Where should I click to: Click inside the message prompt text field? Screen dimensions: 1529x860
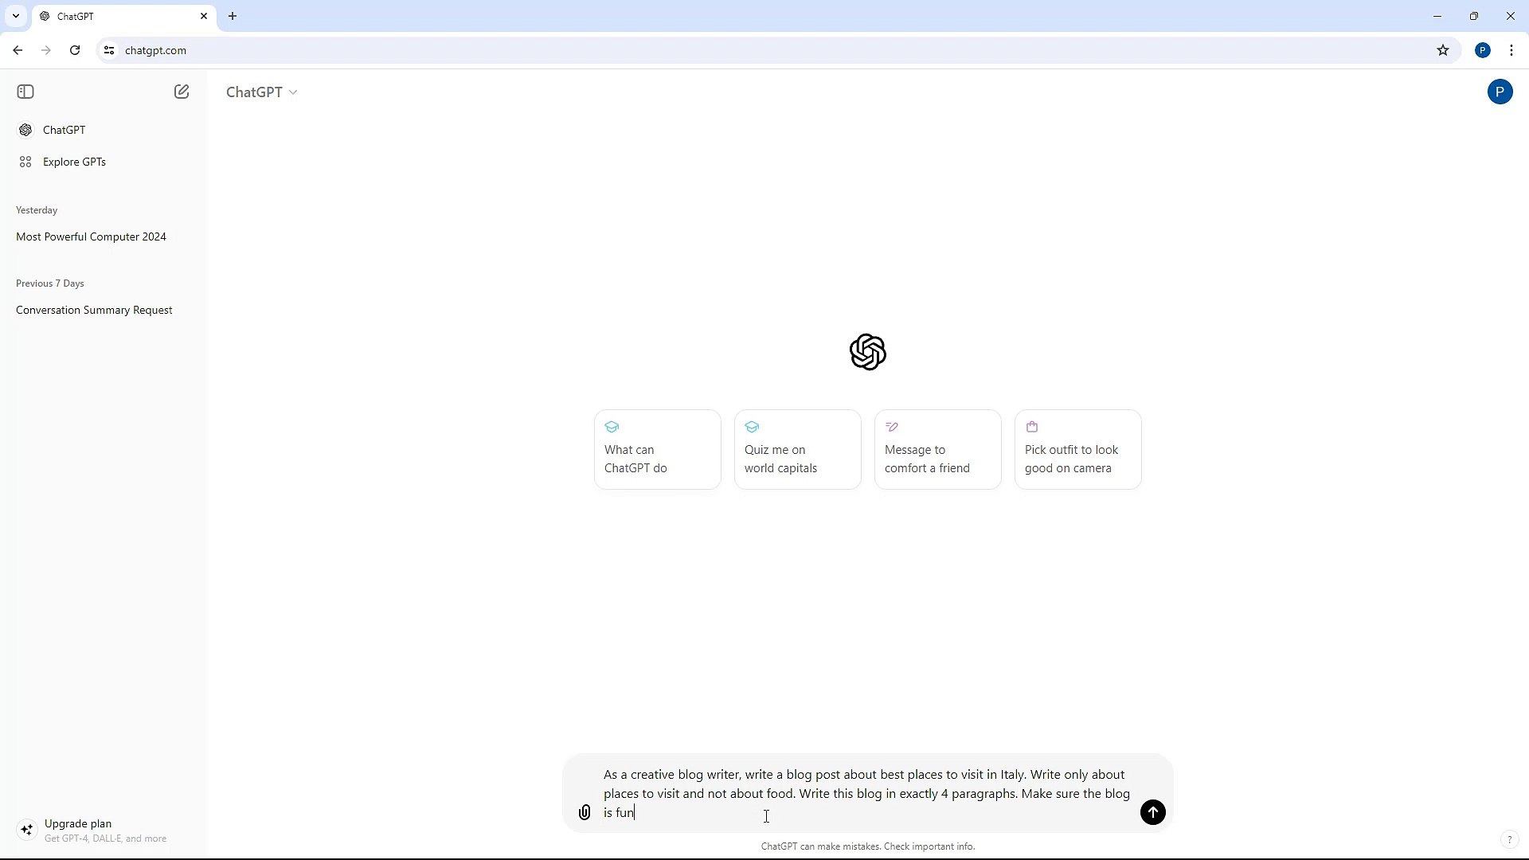click(866, 793)
